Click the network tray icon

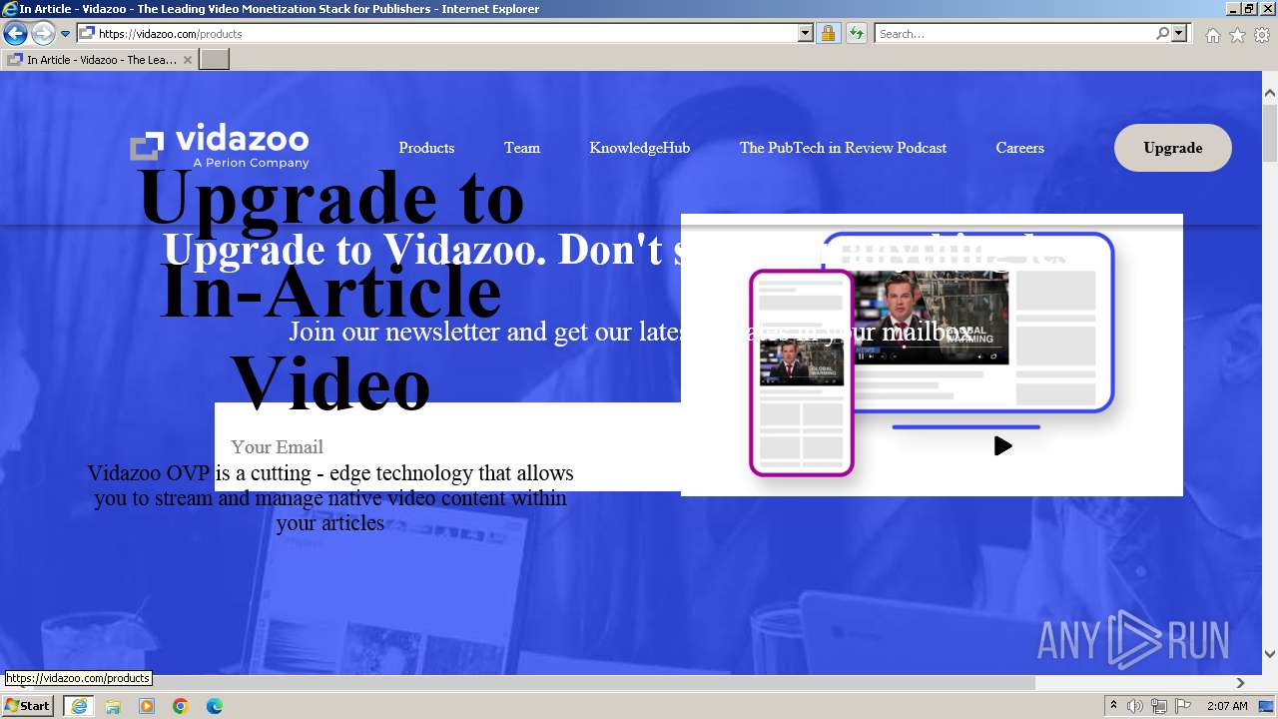click(1159, 706)
